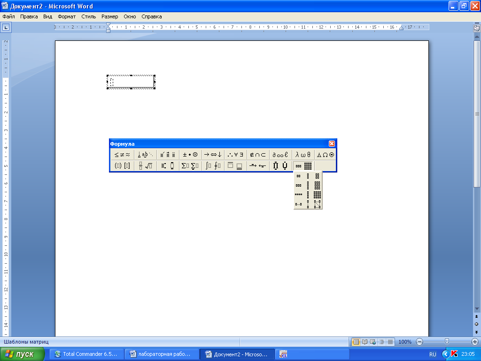Insert a variable-size matrix template
Image resolution: width=481 pixels, height=361 pixels.
click(x=317, y=204)
